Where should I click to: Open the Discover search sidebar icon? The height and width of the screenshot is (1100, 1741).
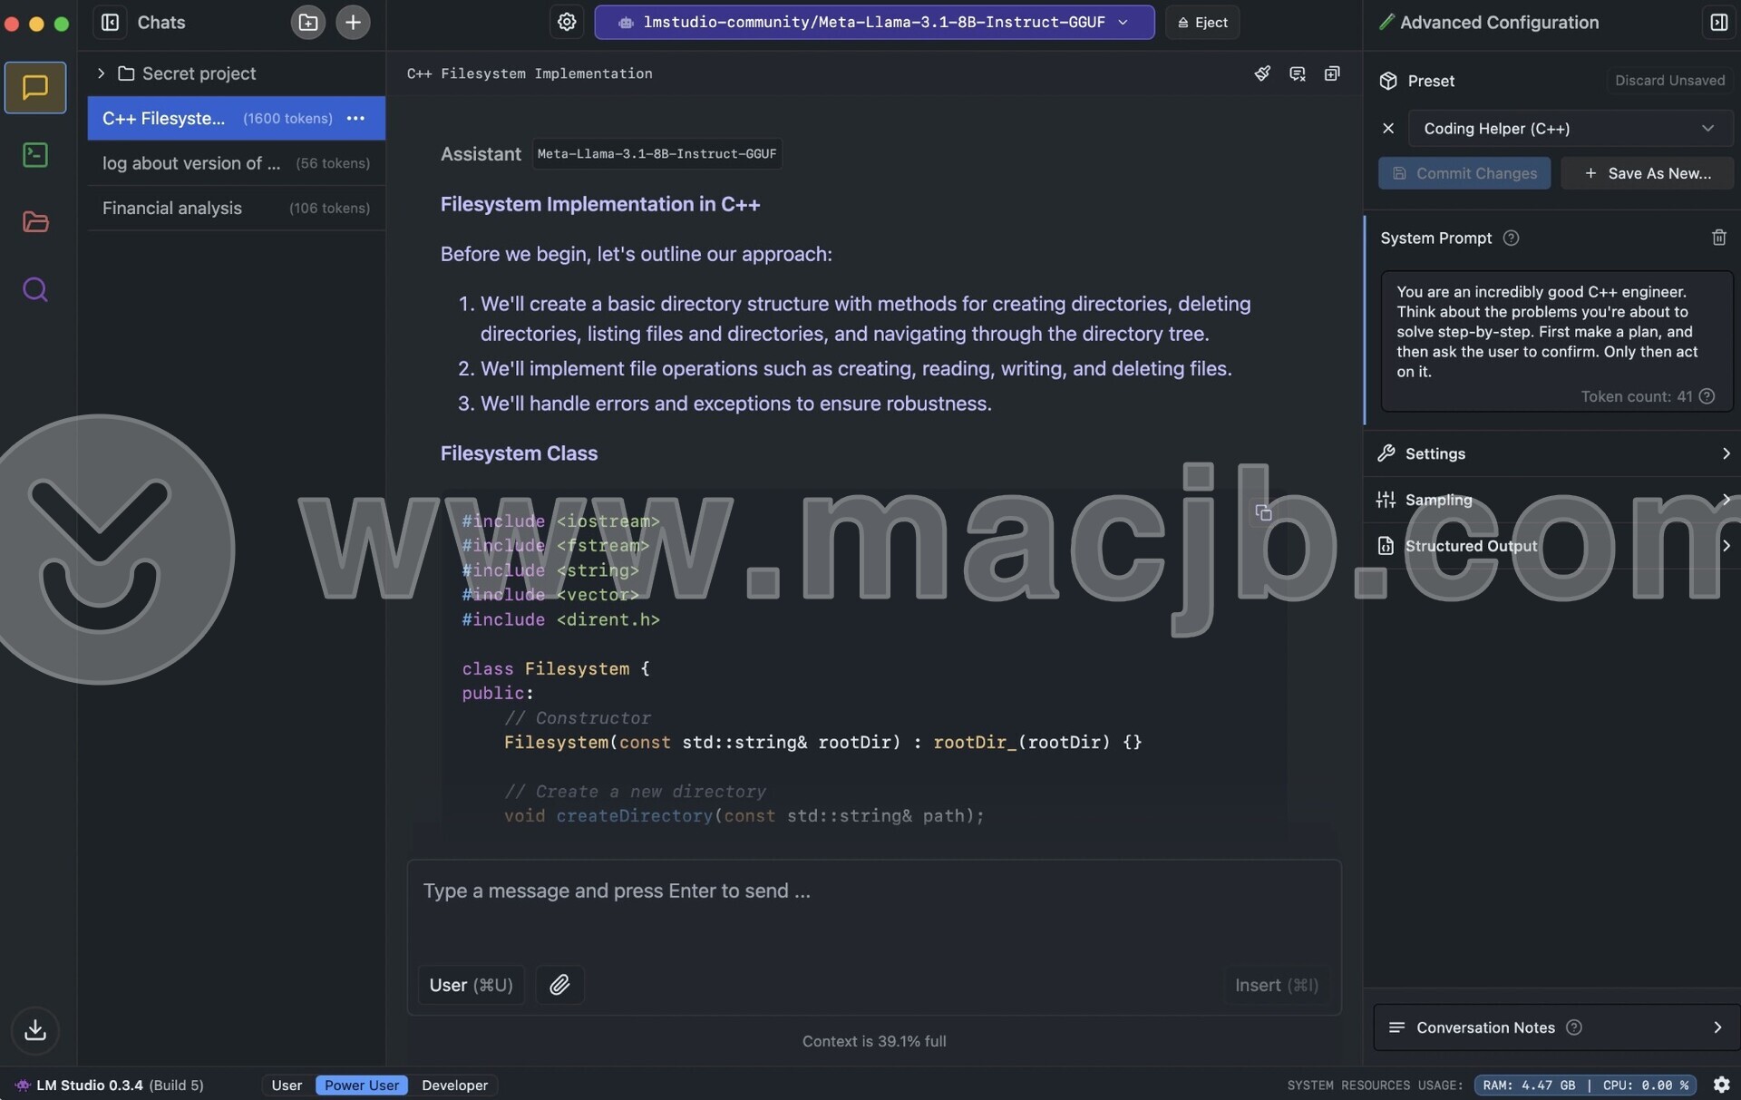coord(35,289)
